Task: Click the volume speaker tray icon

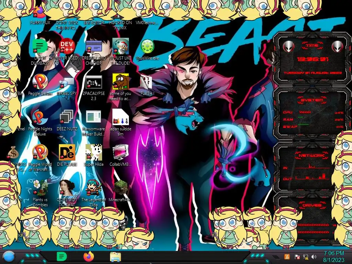Action: [314, 256]
